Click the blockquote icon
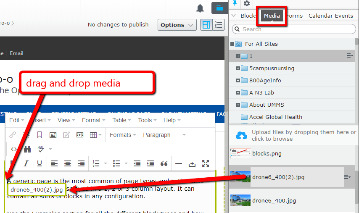 pyautogui.click(x=164, y=163)
